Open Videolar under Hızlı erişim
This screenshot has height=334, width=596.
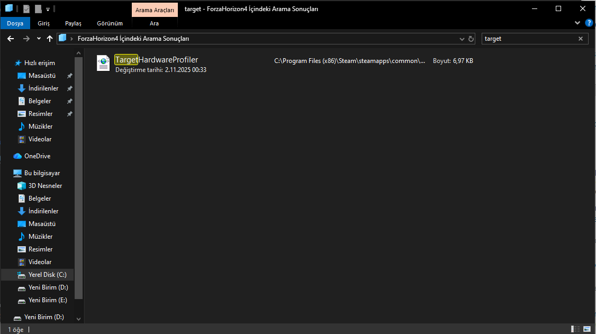pos(40,139)
